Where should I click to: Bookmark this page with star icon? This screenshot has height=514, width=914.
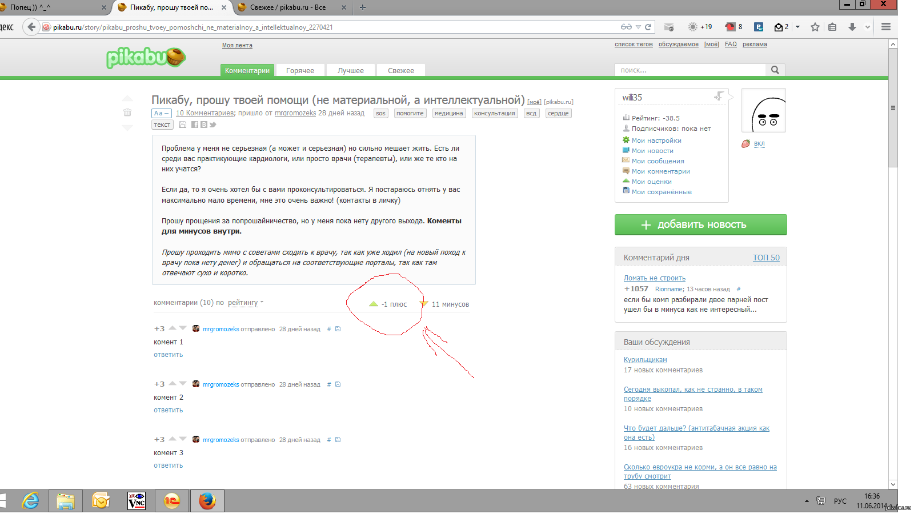[815, 27]
